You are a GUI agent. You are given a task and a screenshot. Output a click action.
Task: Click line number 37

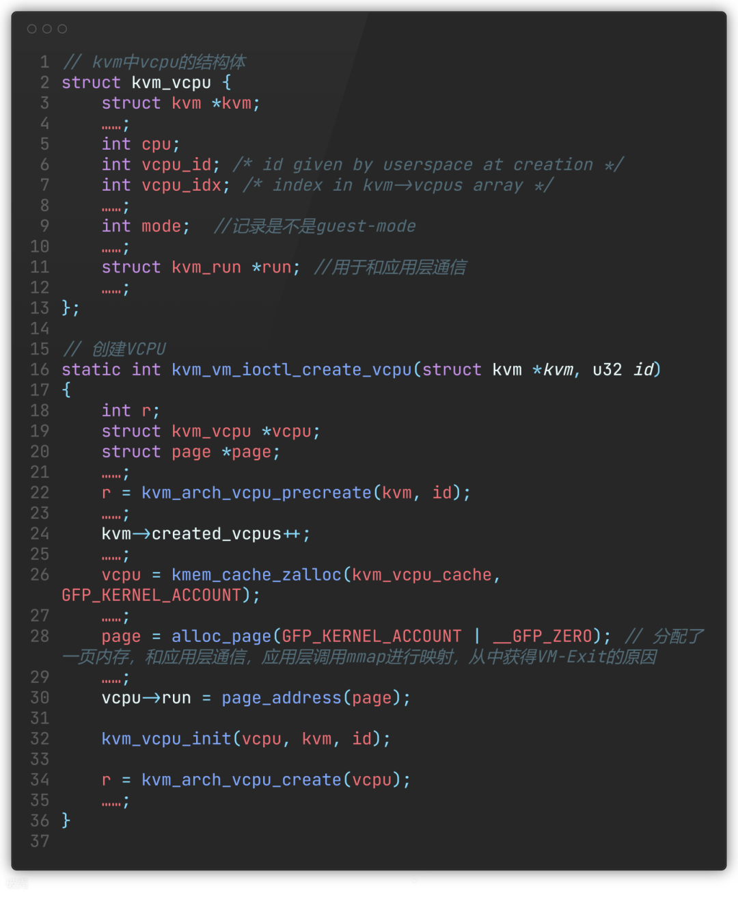[40, 842]
